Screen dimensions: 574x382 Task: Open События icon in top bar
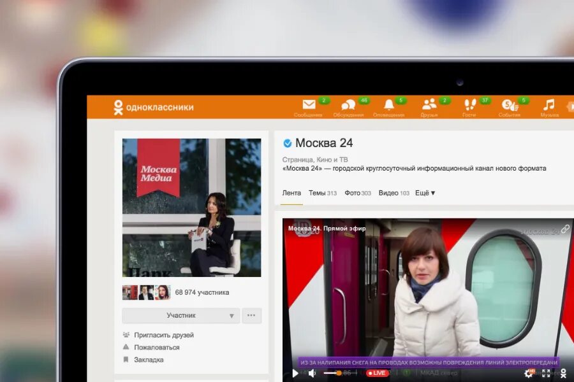tap(510, 105)
